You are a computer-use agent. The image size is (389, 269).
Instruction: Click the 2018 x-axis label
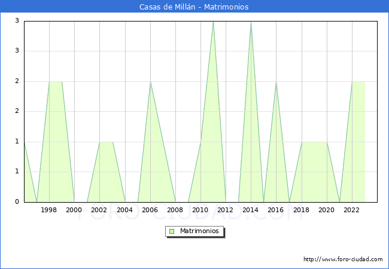(301, 210)
